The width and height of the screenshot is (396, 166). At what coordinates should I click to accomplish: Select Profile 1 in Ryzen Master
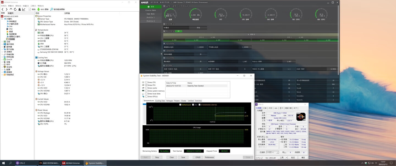[150, 17]
